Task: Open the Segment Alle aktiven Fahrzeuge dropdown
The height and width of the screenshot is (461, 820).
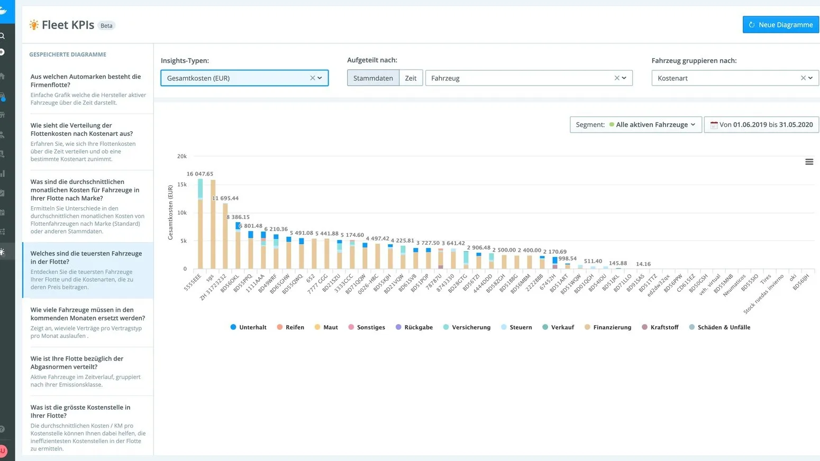Action: [x=636, y=125]
